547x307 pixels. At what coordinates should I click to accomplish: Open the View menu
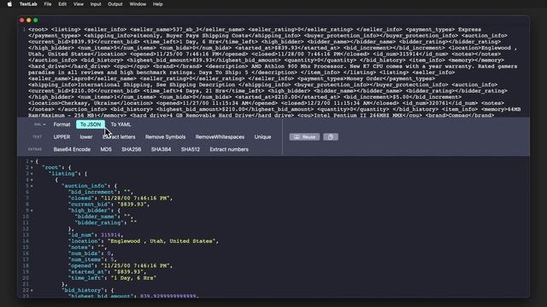(79, 4)
